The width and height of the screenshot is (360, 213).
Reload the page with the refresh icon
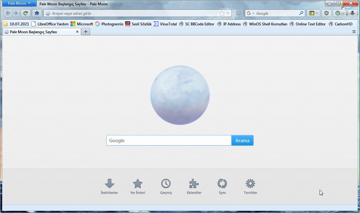[25, 13]
